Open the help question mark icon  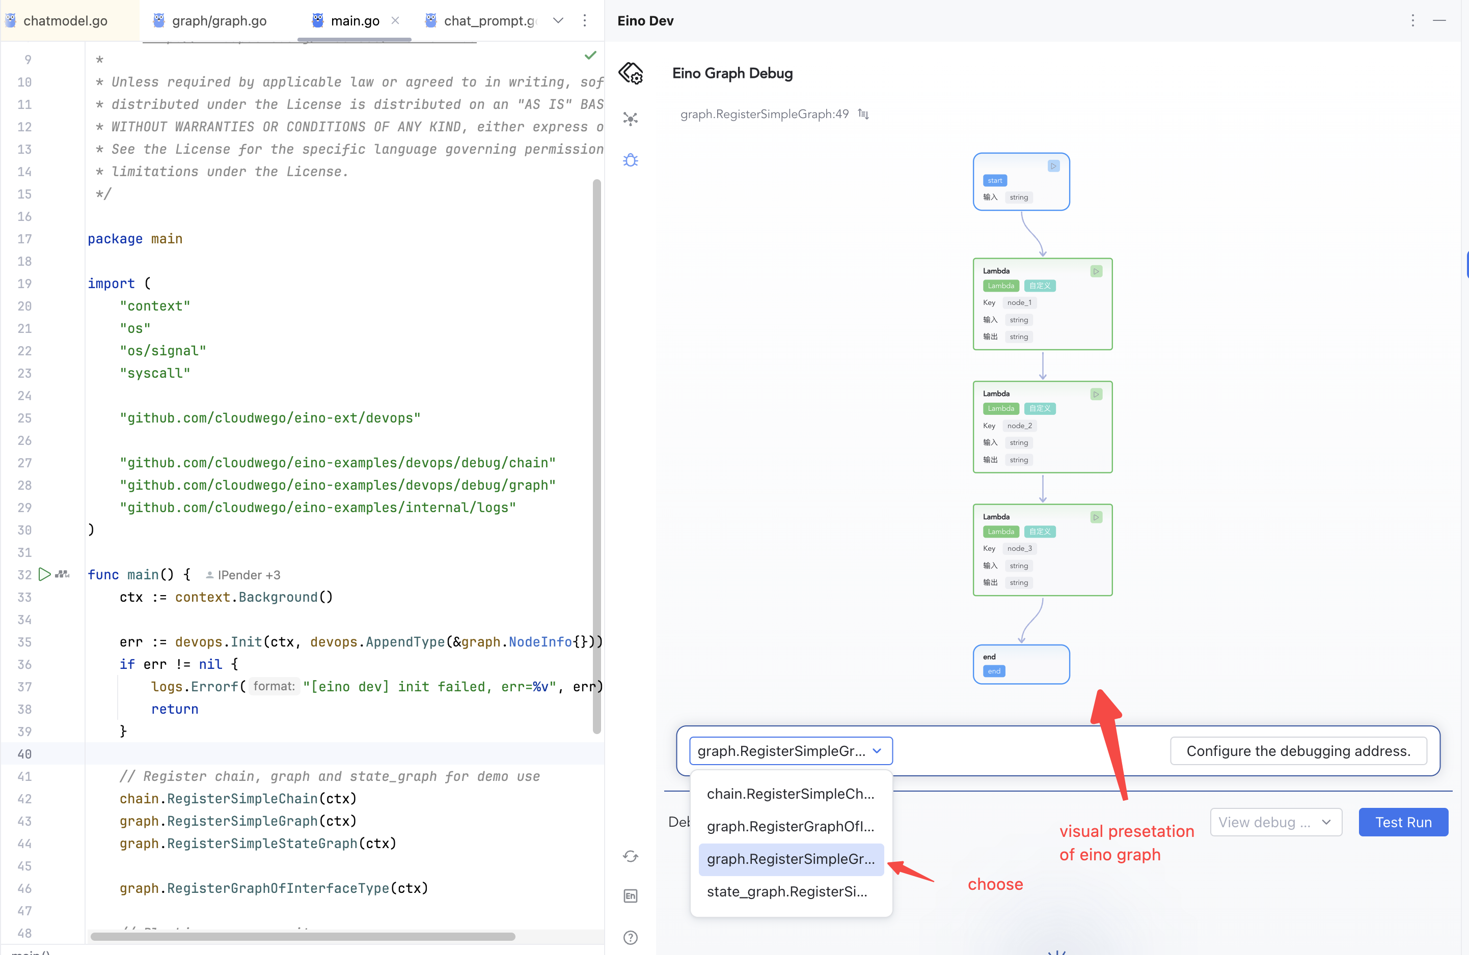[630, 938]
